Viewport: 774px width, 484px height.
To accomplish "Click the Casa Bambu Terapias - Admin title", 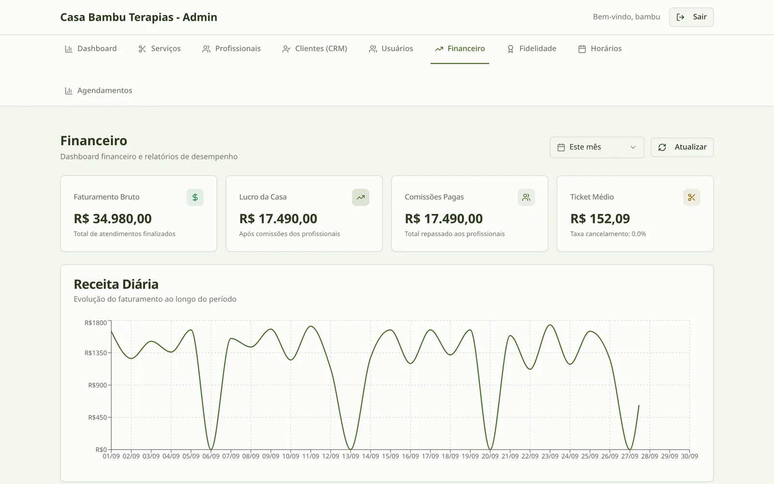I will coord(139,17).
